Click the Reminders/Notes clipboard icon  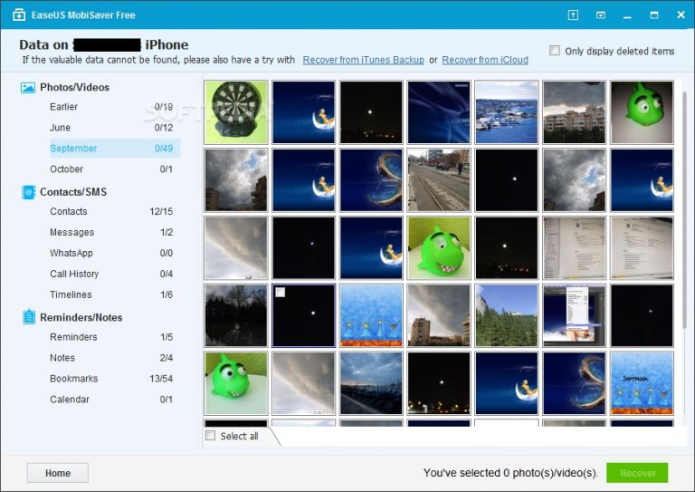tap(28, 317)
